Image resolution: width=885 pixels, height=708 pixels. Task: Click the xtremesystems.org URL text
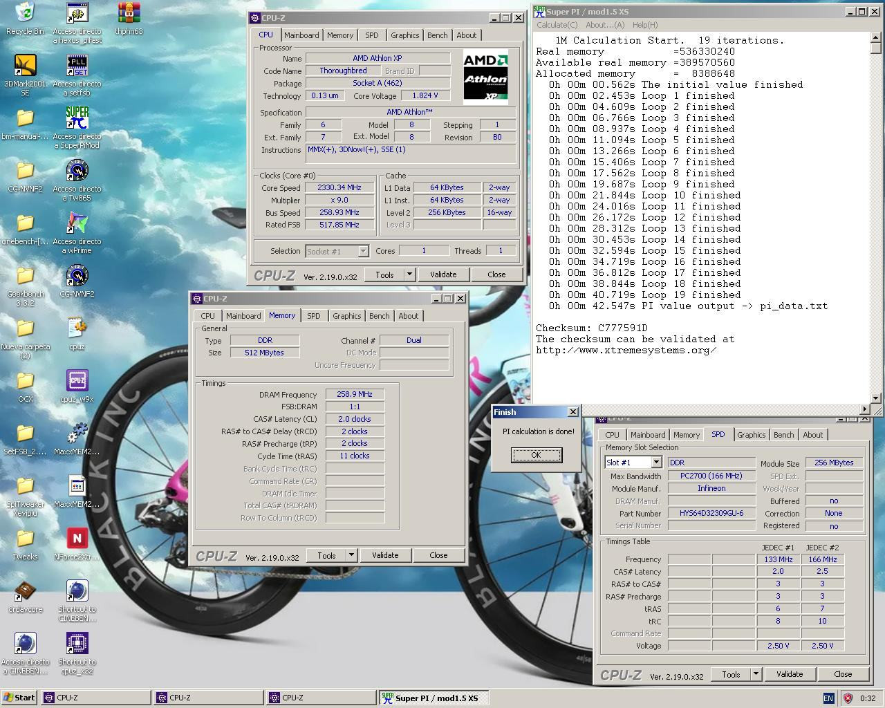click(x=626, y=350)
